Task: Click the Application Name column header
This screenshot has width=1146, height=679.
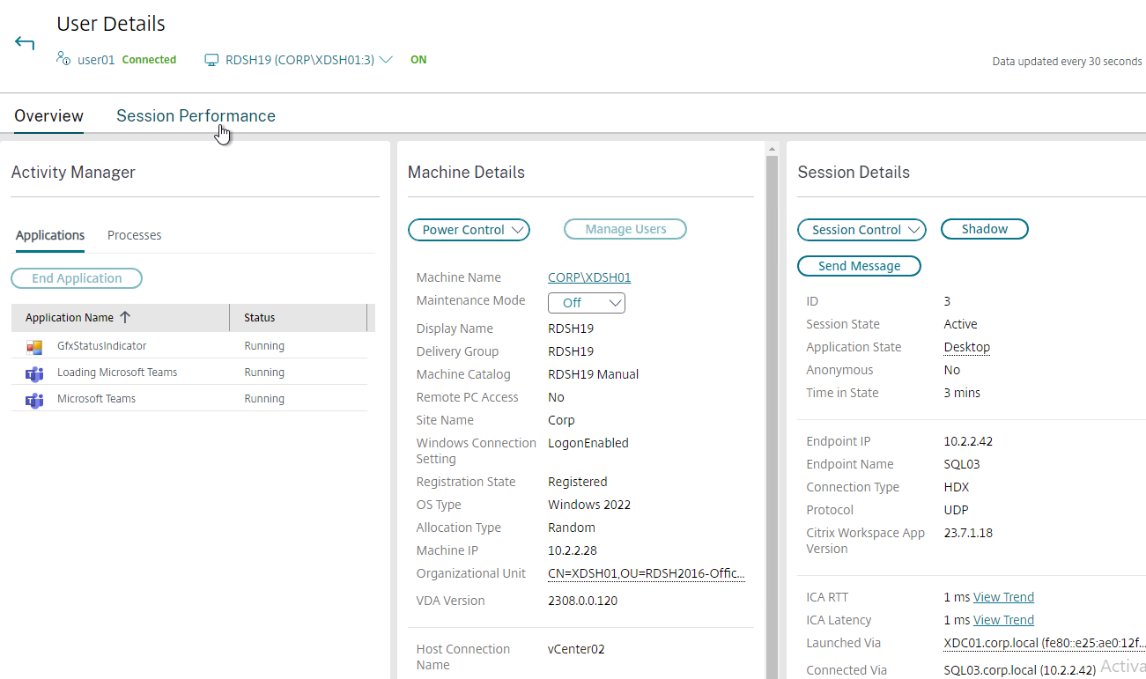Action: [121, 317]
